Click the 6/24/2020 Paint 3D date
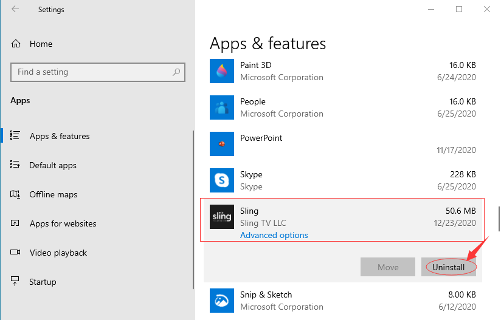The image size is (501, 320). coord(457,77)
